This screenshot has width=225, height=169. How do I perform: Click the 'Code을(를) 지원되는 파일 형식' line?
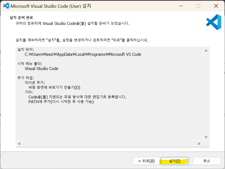77,97
